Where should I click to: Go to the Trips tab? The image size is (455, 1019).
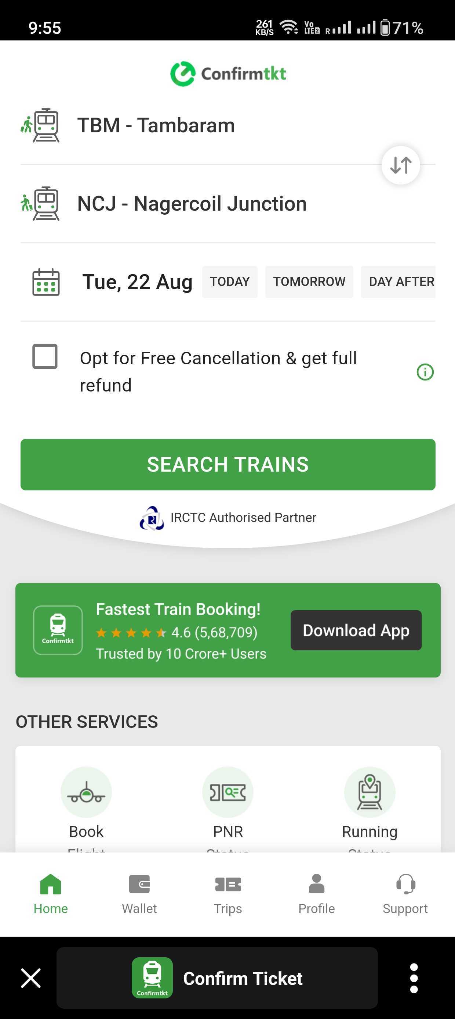tap(228, 893)
